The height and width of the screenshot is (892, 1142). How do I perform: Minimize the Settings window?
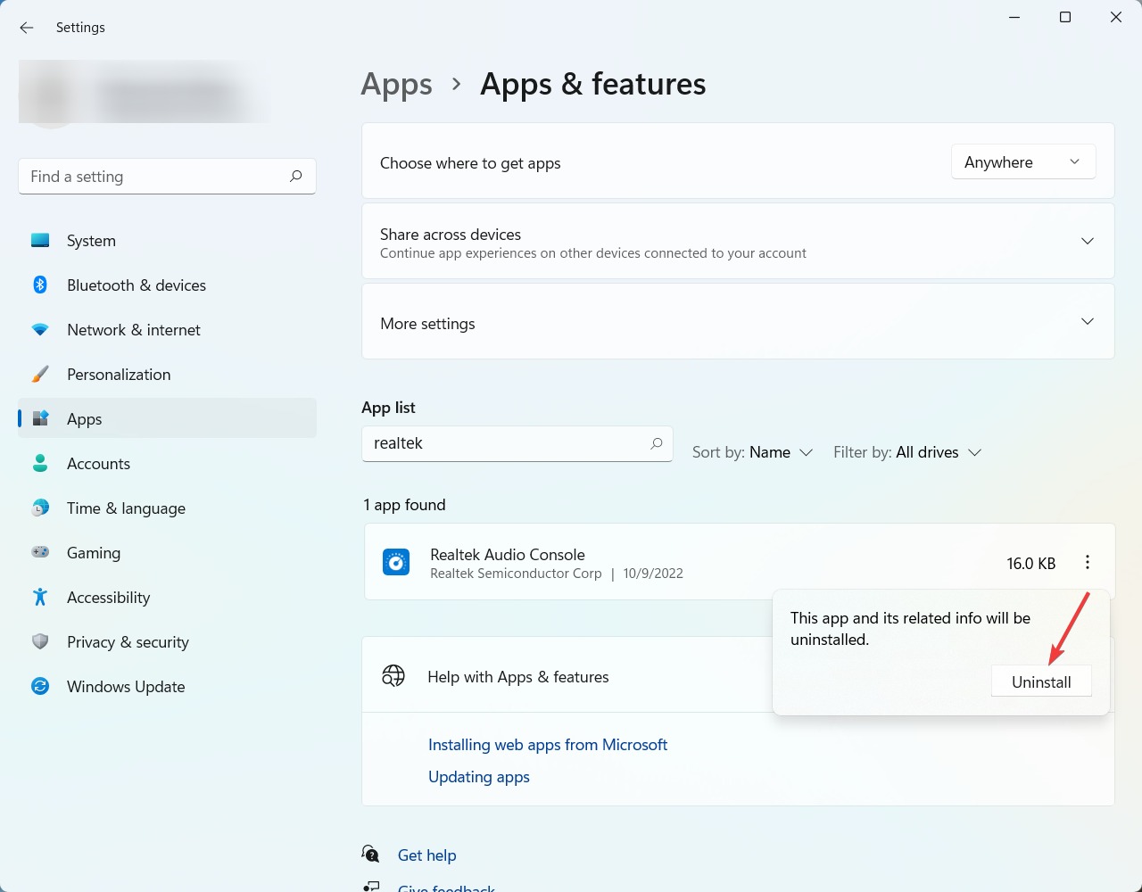[x=1014, y=17]
